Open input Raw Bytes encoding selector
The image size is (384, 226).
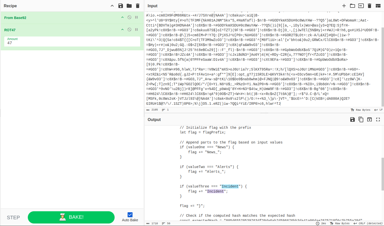coord(361,110)
